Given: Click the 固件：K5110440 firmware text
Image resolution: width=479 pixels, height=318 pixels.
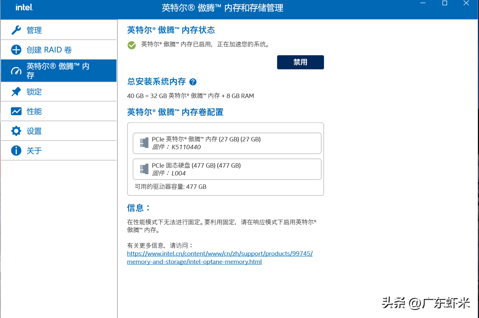Looking at the screenshot, I should 176,147.
